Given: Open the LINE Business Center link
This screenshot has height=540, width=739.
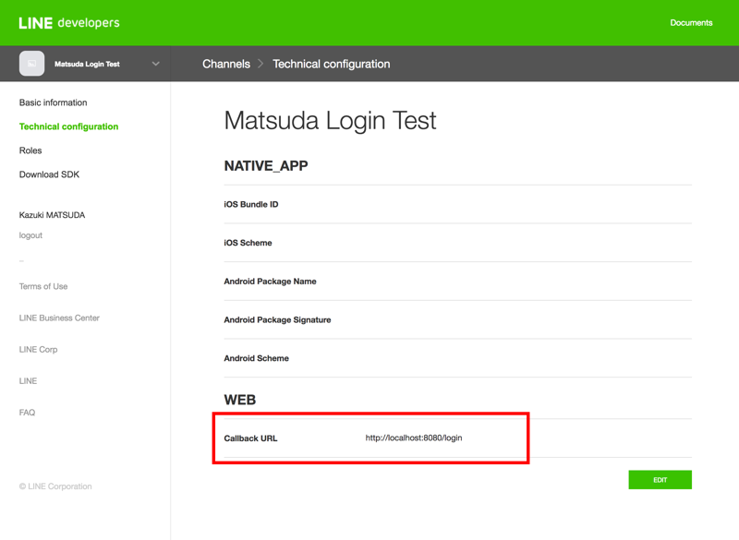Looking at the screenshot, I should click(x=59, y=318).
